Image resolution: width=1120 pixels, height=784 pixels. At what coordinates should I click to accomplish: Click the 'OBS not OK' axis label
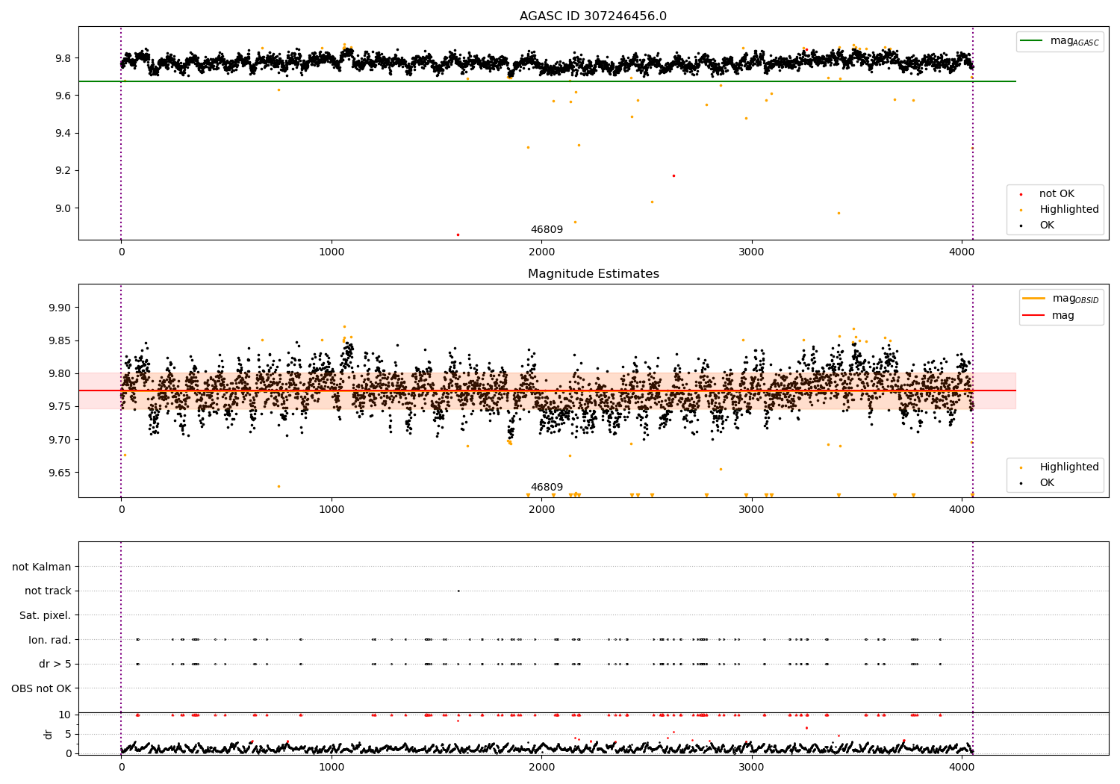(41, 688)
